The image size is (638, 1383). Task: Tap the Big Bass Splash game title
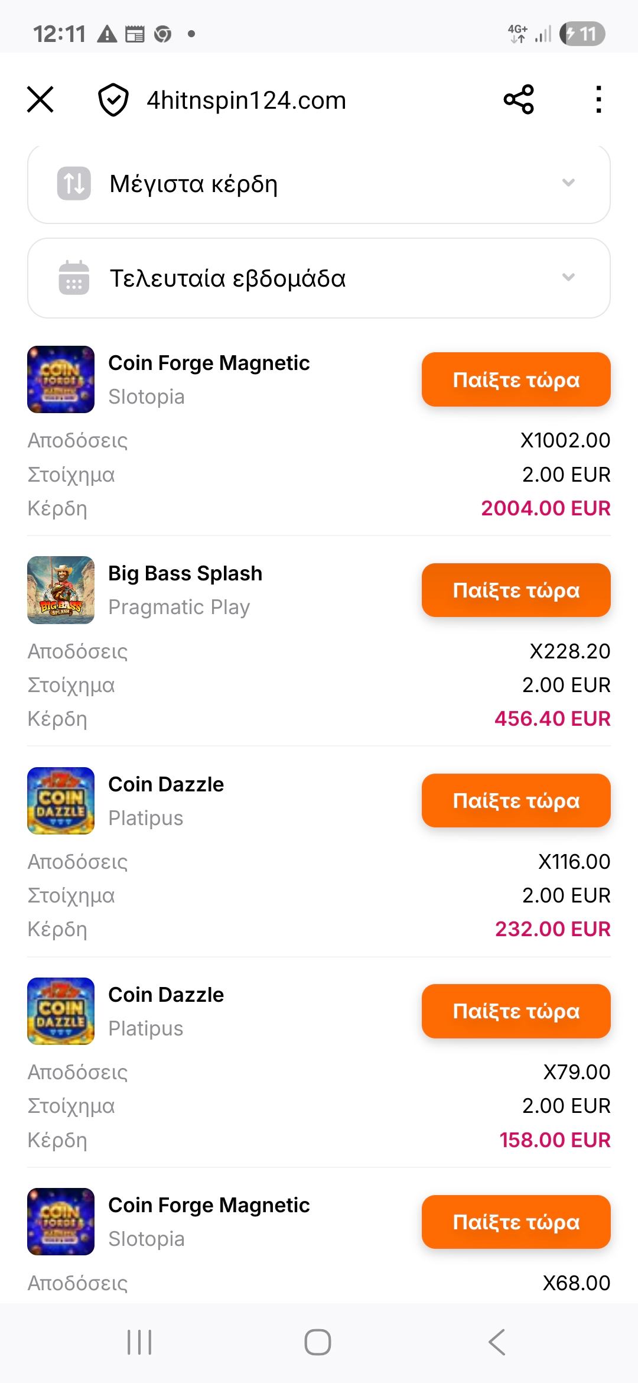point(185,573)
